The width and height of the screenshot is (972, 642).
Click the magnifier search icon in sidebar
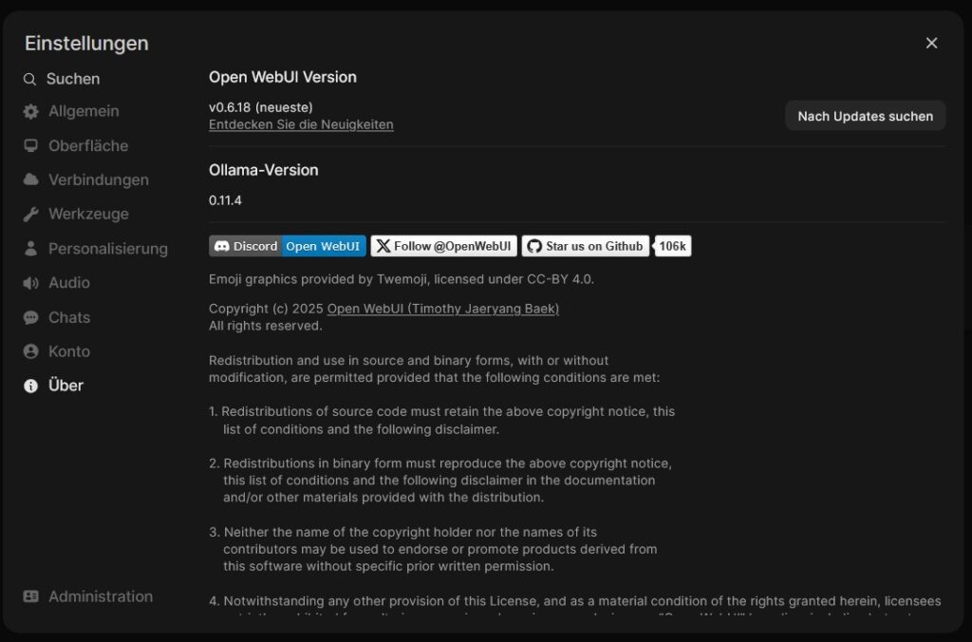point(30,79)
